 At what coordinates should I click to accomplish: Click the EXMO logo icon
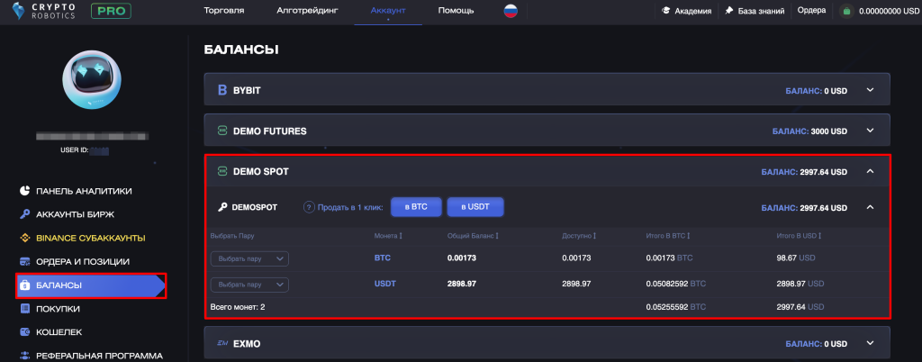coord(222,343)
